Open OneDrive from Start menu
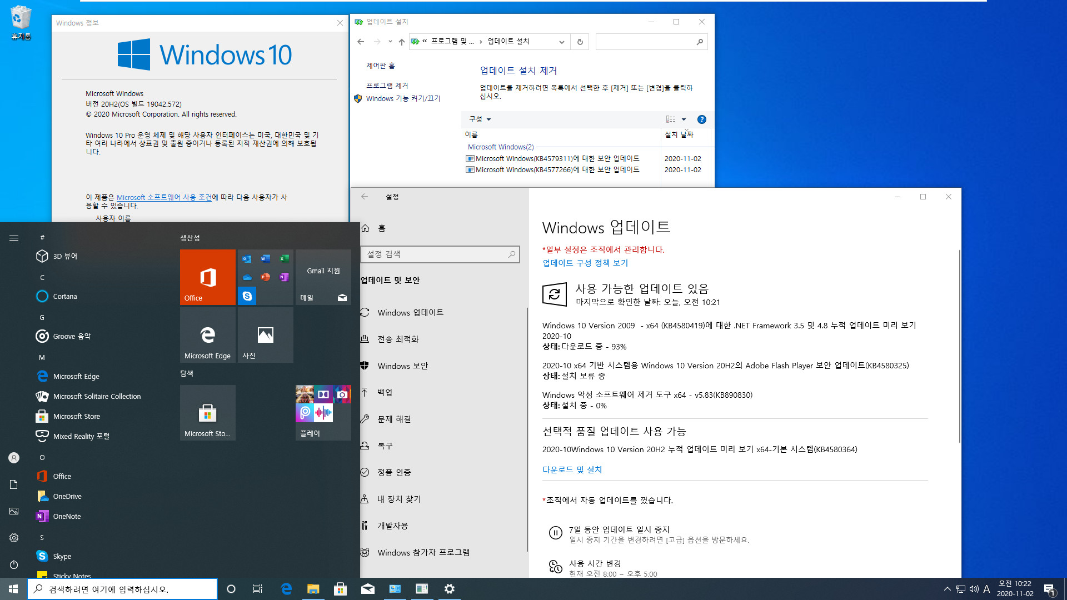The image size is (1067, 600). [67, 496]
